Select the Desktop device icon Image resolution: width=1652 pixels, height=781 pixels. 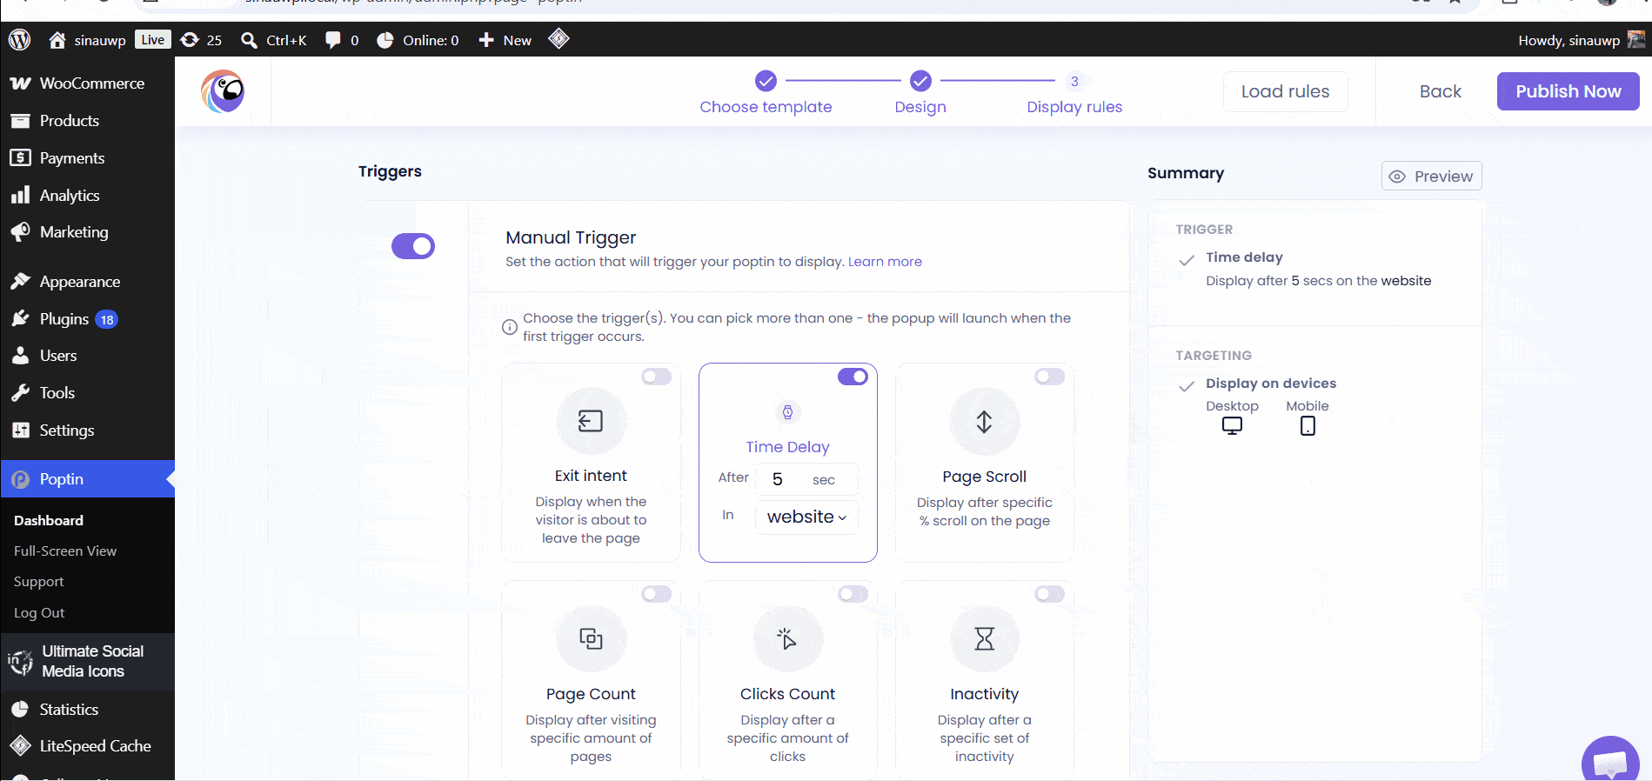click(x=1232, y=426)
